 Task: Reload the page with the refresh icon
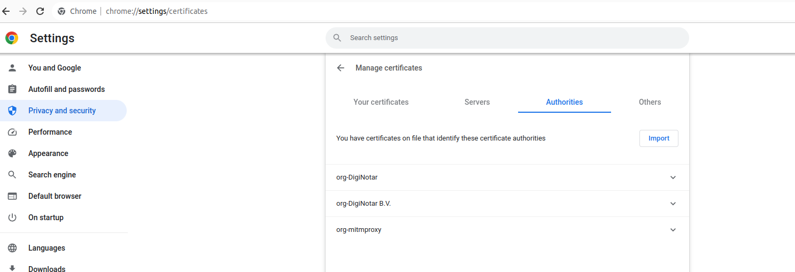[x=40, y=11]
